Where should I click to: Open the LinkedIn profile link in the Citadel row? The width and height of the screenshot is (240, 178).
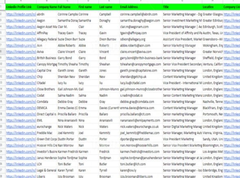click(21, 83)
